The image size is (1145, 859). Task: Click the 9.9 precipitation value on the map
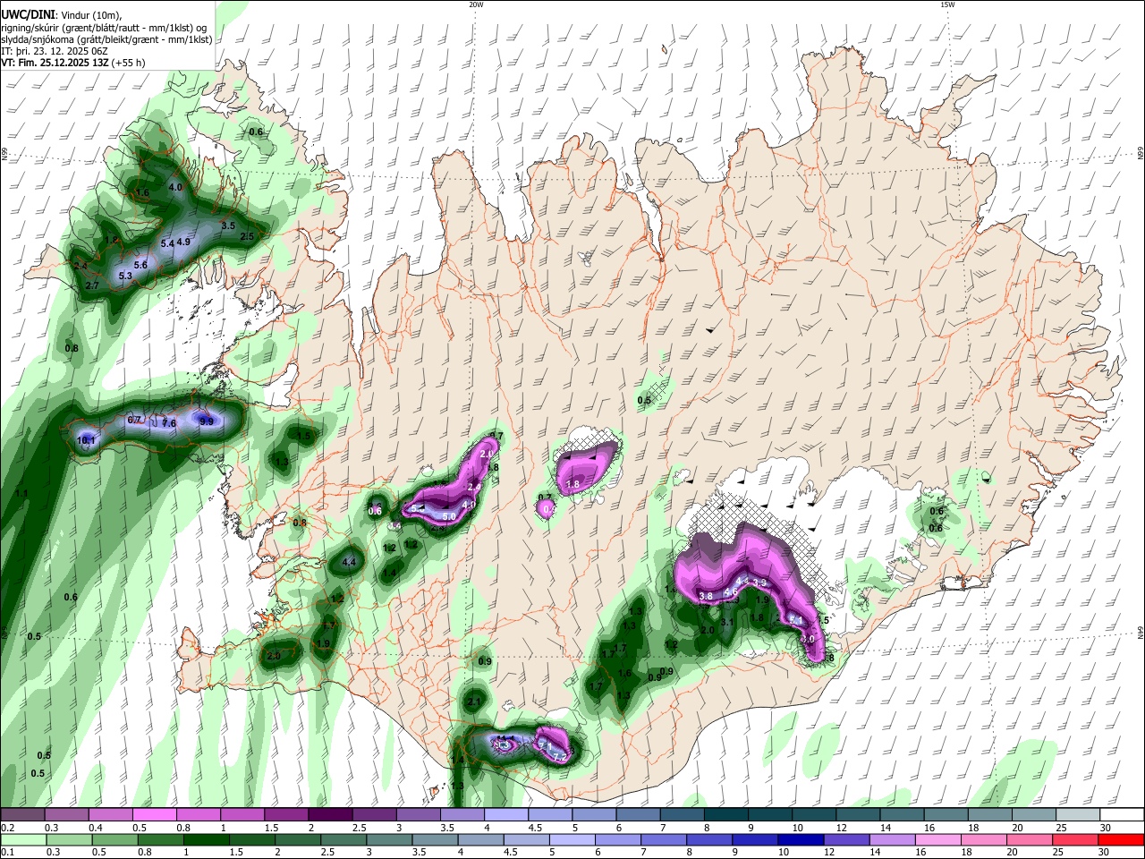207,421
